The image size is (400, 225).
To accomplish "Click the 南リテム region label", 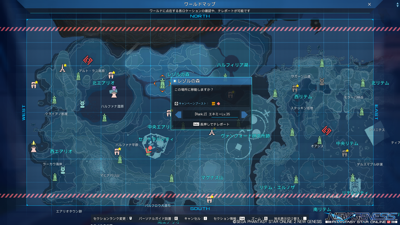I will pyautogui.click(x=322, y=209).
